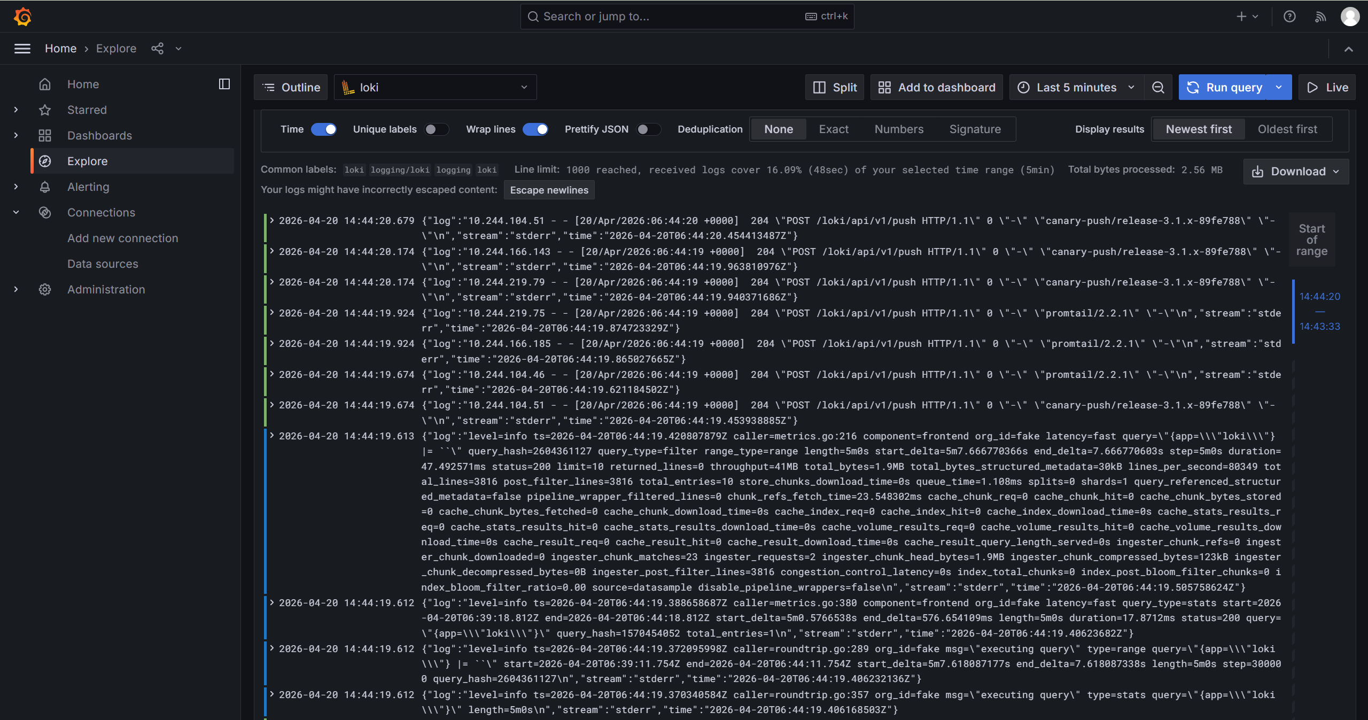This screenshot has width=1368, height=720.
Task: Enable the Unique labels switch
Action: [x=437, y=129]
